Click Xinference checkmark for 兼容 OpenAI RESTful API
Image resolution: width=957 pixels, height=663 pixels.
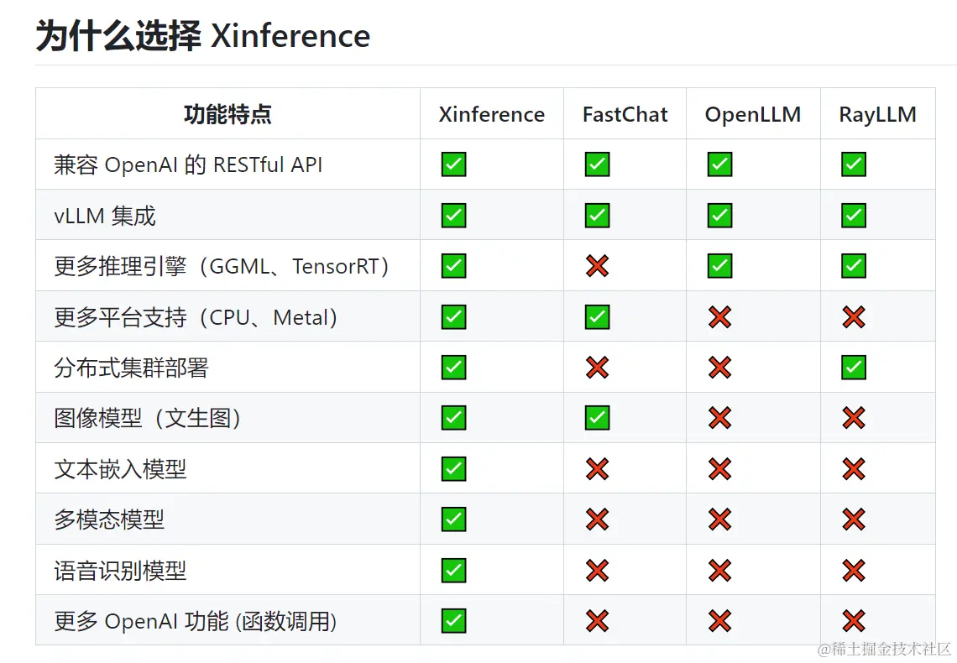pos(453,164)
